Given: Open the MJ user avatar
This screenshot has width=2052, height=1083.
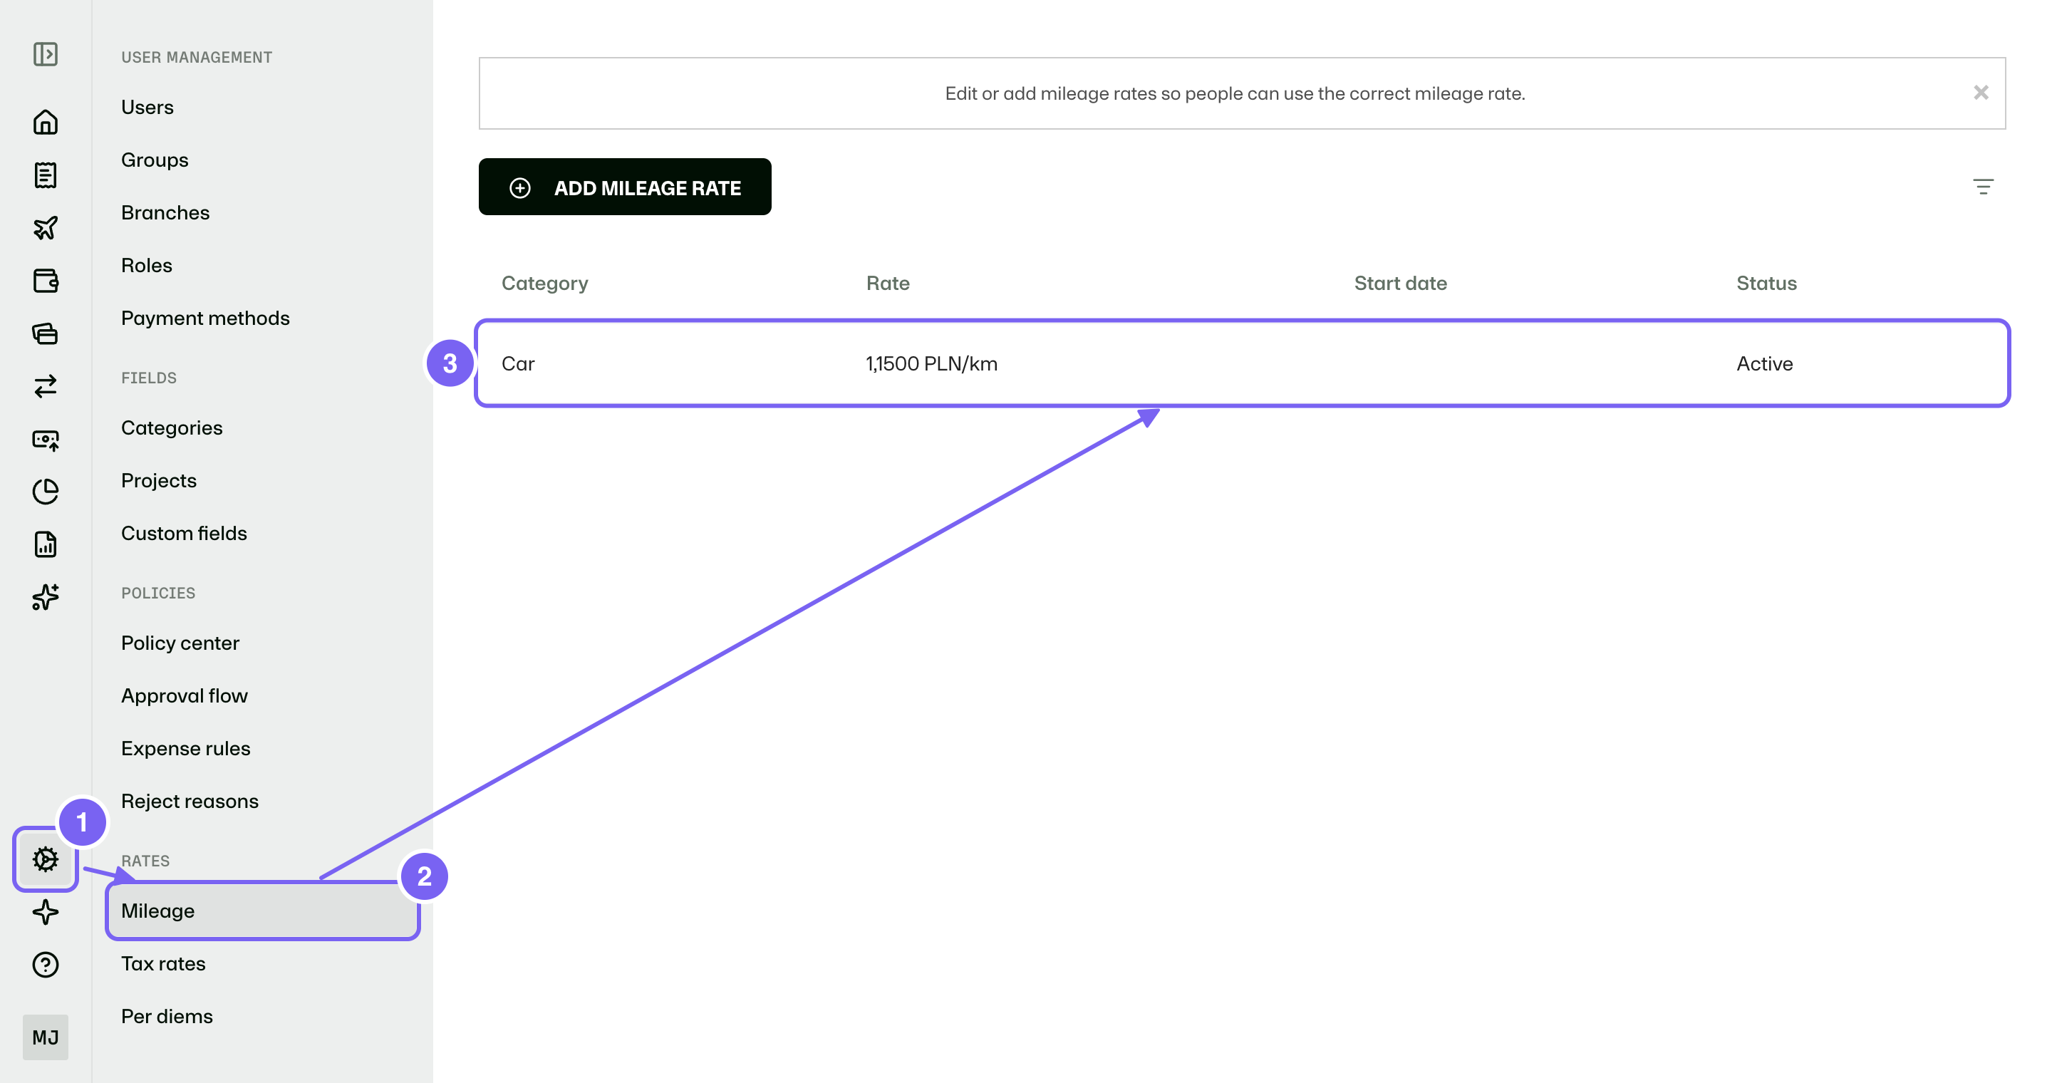Looking at the screenshot, I should pyautogui.click(x=46, y=1037).
